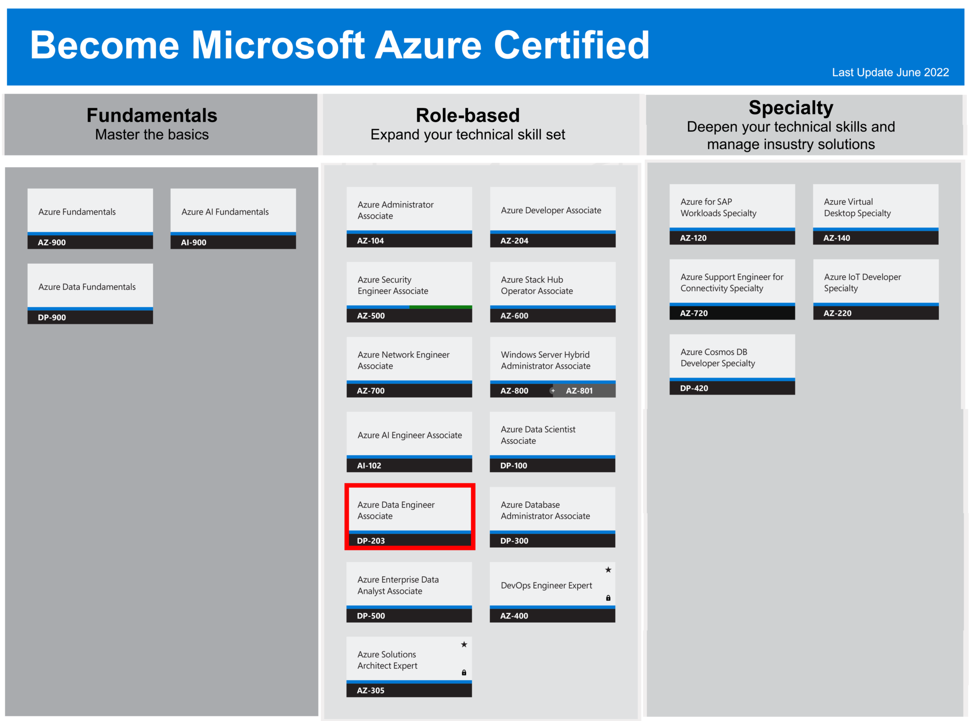973x721 pixels.
Task: Select the DevOps Engineer Expert title
Action: pos(546,586)
